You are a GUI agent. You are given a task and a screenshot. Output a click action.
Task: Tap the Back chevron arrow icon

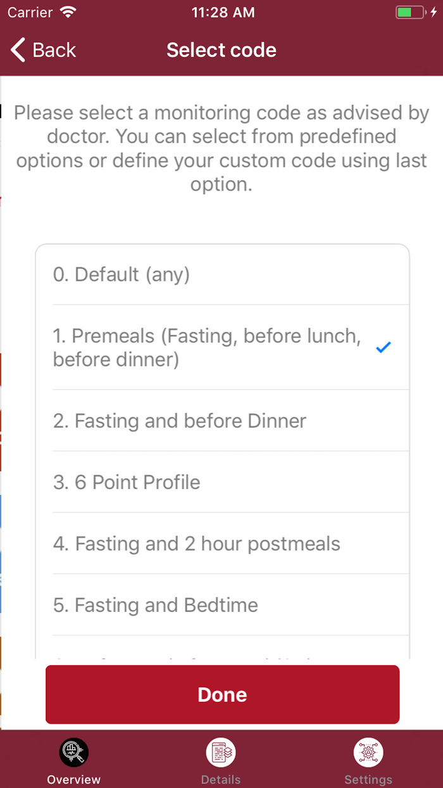[x=18, y=50]
